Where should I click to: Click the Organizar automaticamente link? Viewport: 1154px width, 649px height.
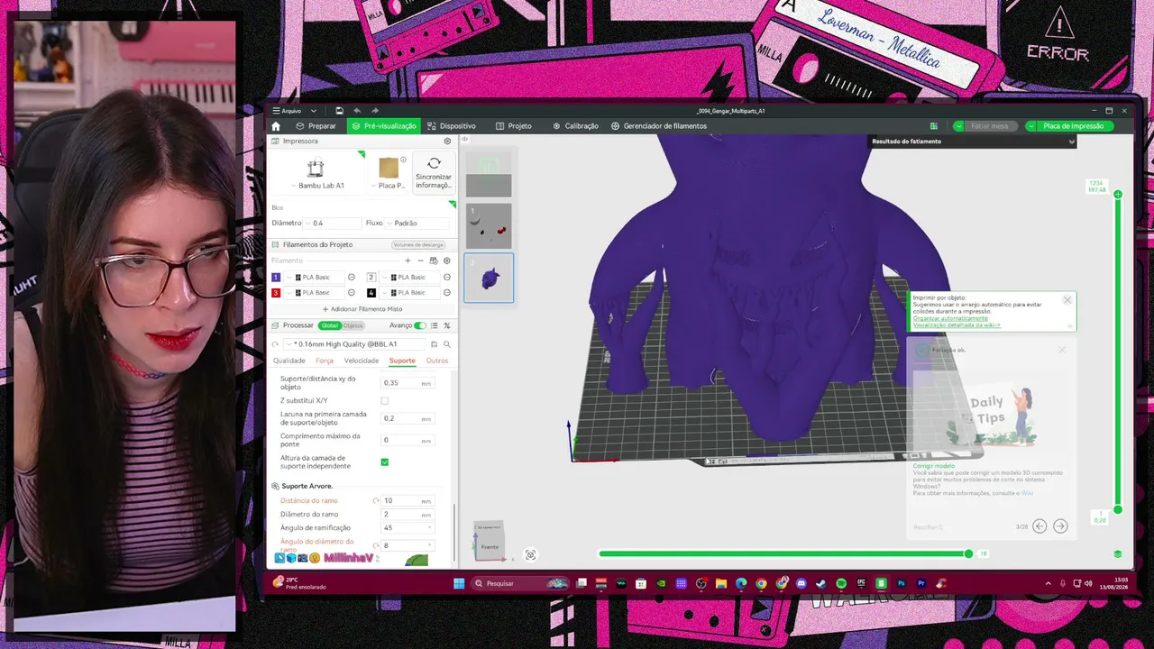click(x=950, y=318)
